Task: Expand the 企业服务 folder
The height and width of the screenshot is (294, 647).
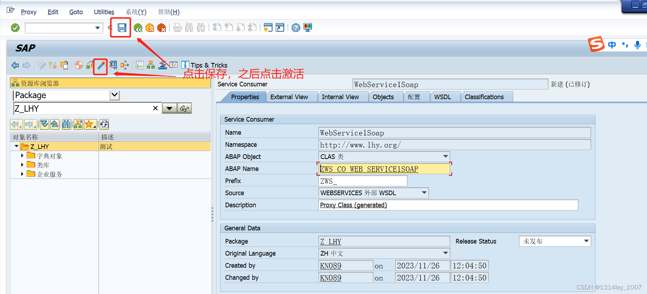Action: click(x=22, y=174)
